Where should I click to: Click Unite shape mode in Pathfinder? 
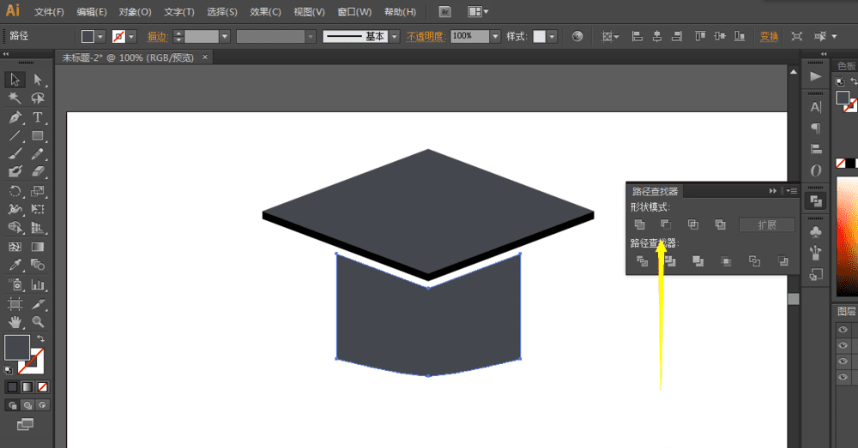640,224
